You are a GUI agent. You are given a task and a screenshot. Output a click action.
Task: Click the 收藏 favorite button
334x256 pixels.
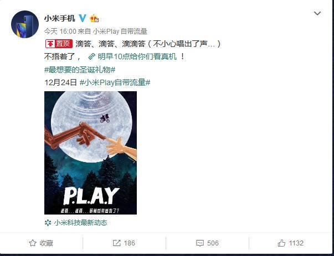41,243
